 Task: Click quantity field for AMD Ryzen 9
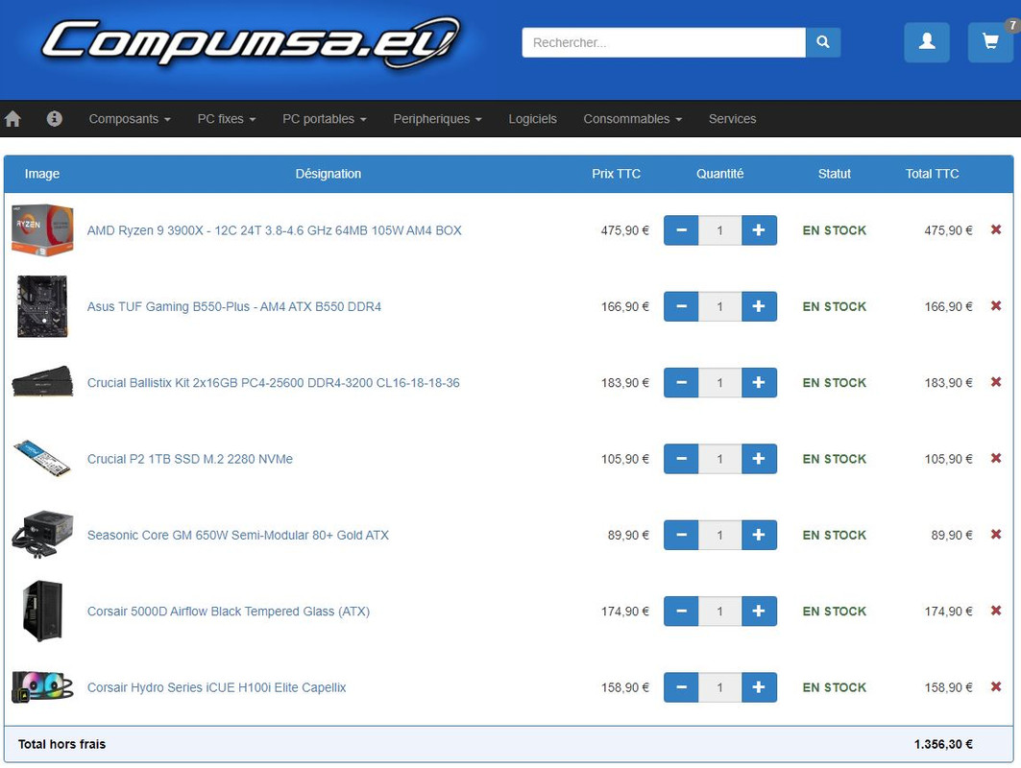tap(719, 230)
